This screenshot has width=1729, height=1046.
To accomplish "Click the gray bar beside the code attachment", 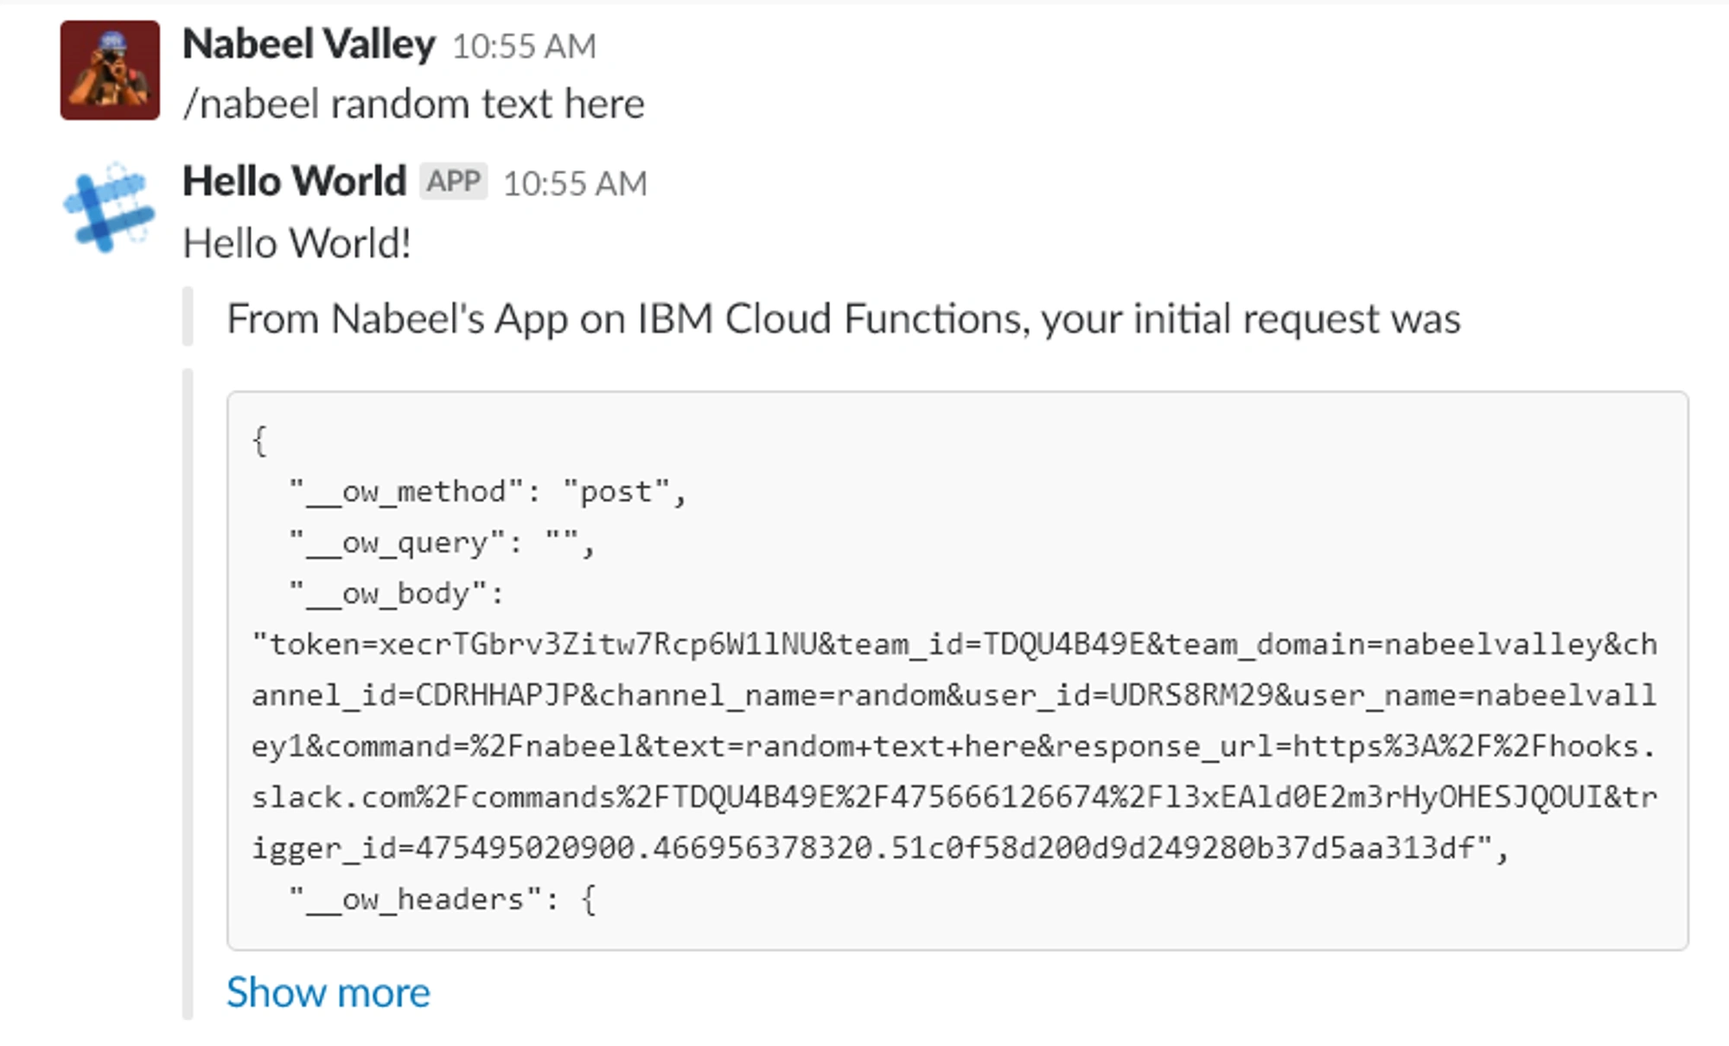I will [x=188, y=694].
